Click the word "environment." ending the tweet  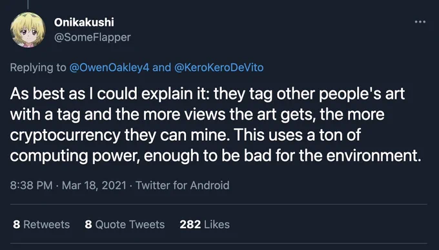[x=374, y=156]
